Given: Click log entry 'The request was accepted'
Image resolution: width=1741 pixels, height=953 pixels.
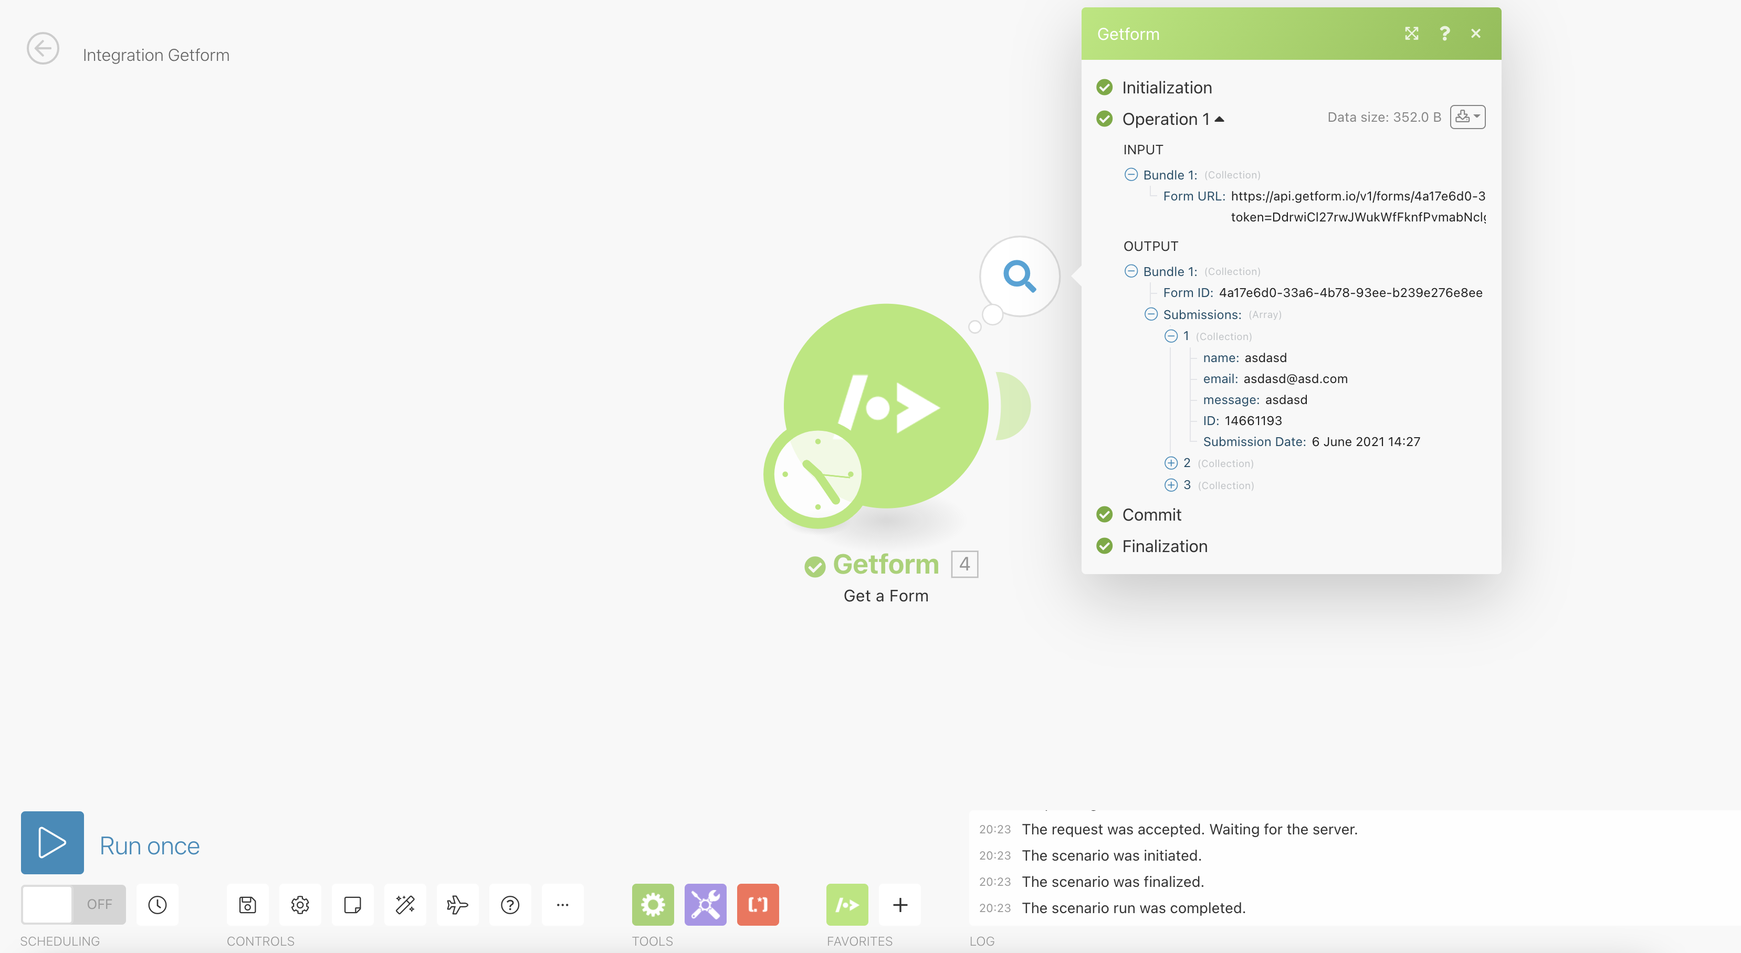Looking at the screenshot, I should tap(1190, 829).
